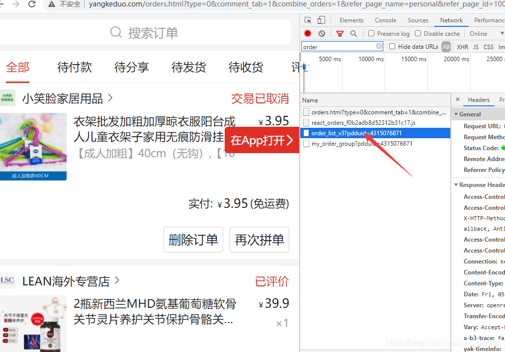Click the not-secure warning icon
505x352 pixels.
(x=52, y=4)
